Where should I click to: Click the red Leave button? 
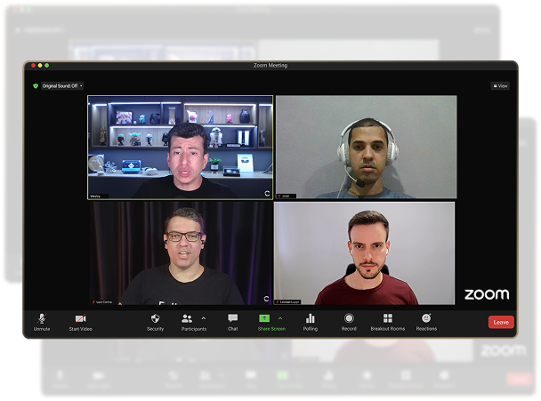click(501, 322)
